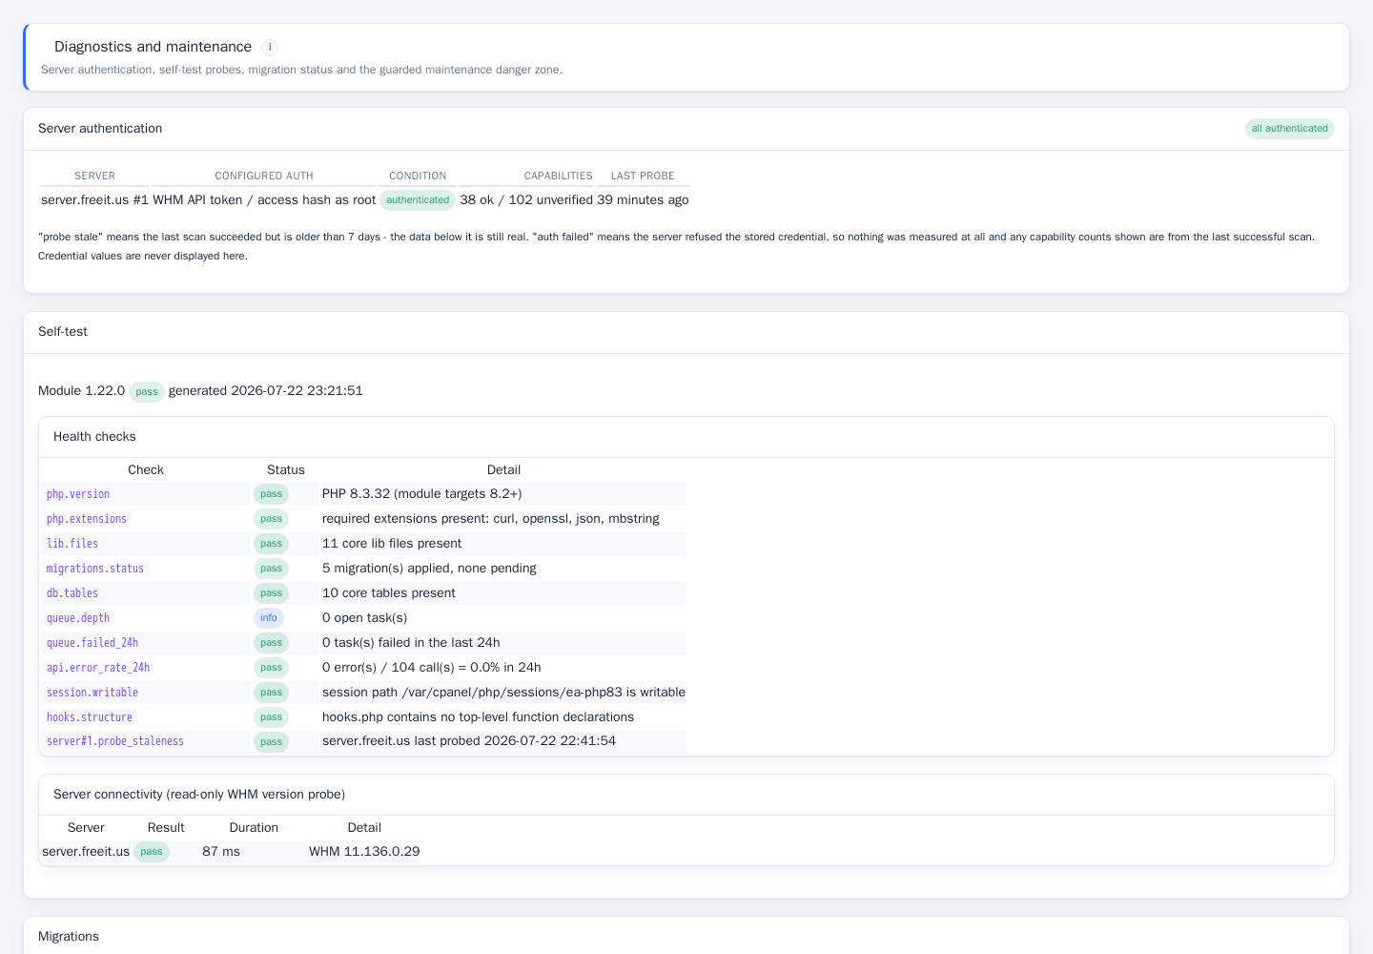Click '0 open task(s)' detail

pyautogui.click(x=364, y=618)
